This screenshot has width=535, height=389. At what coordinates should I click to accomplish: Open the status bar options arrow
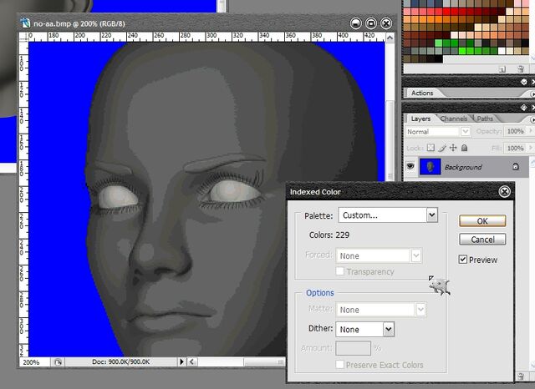(181, 361)
